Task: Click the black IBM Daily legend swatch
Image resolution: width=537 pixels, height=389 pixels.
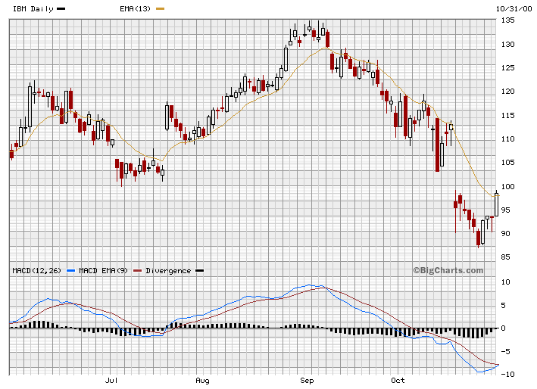Action: tap(61, 8)
